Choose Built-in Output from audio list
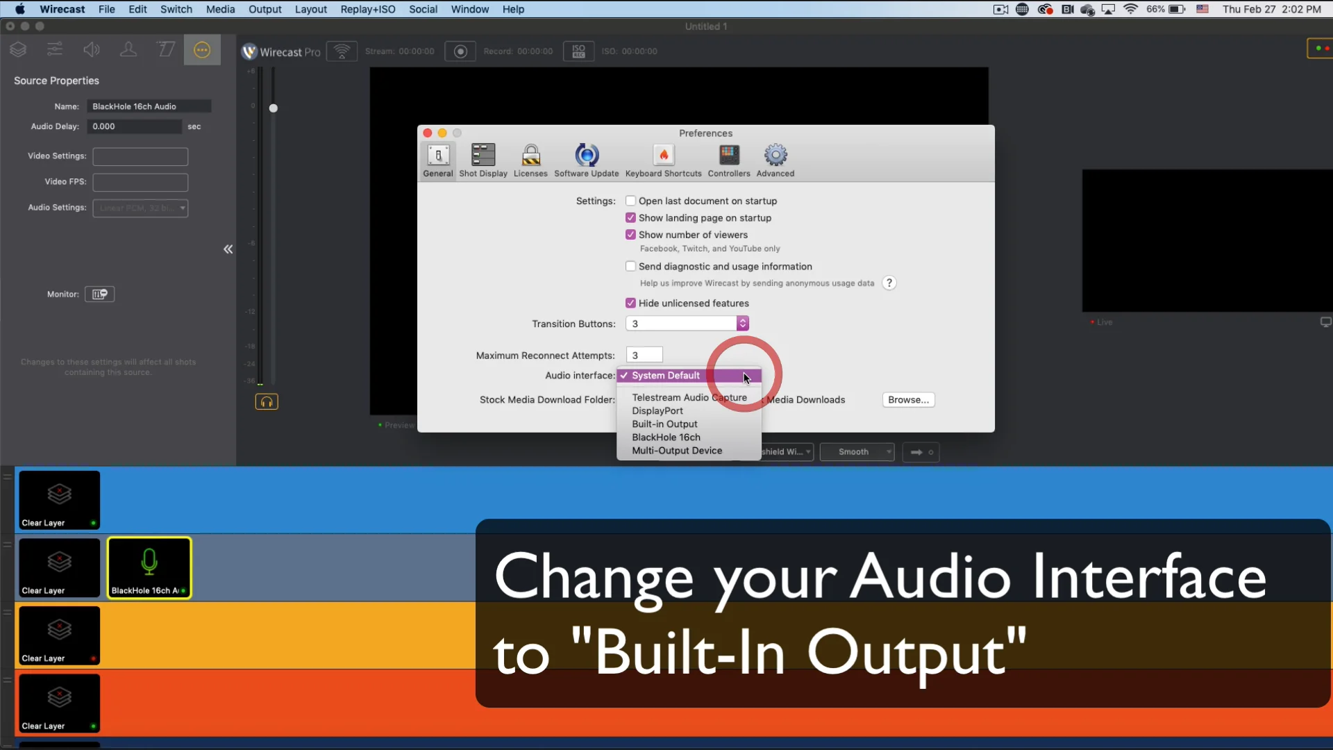 (664, 424)
